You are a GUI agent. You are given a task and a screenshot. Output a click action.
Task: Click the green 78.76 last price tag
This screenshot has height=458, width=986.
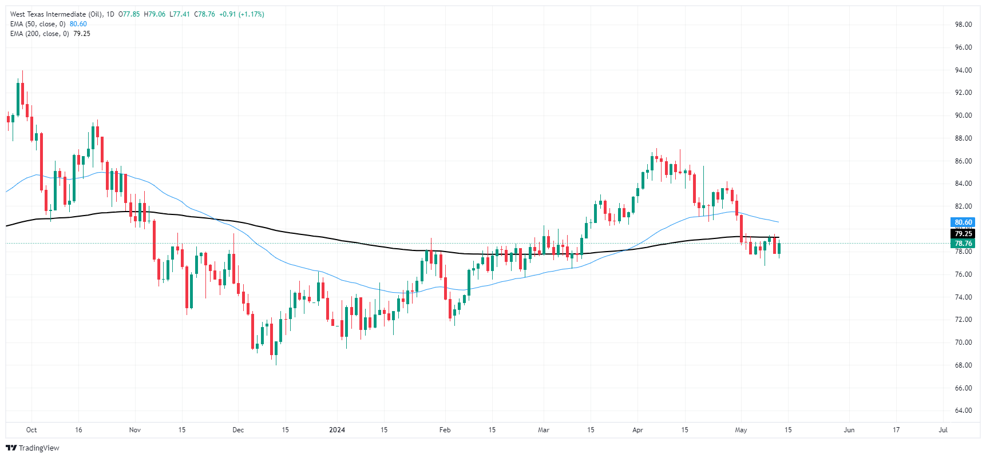tap(963, 244)
